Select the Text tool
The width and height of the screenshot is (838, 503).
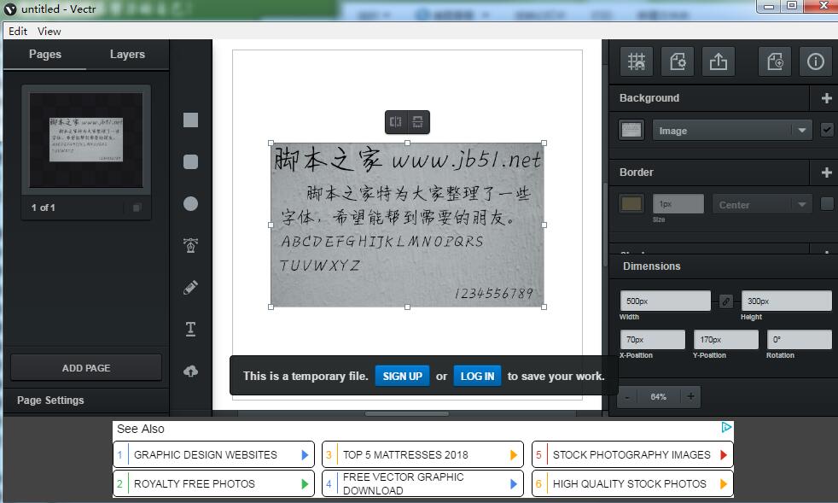click(x=190, y=330)
